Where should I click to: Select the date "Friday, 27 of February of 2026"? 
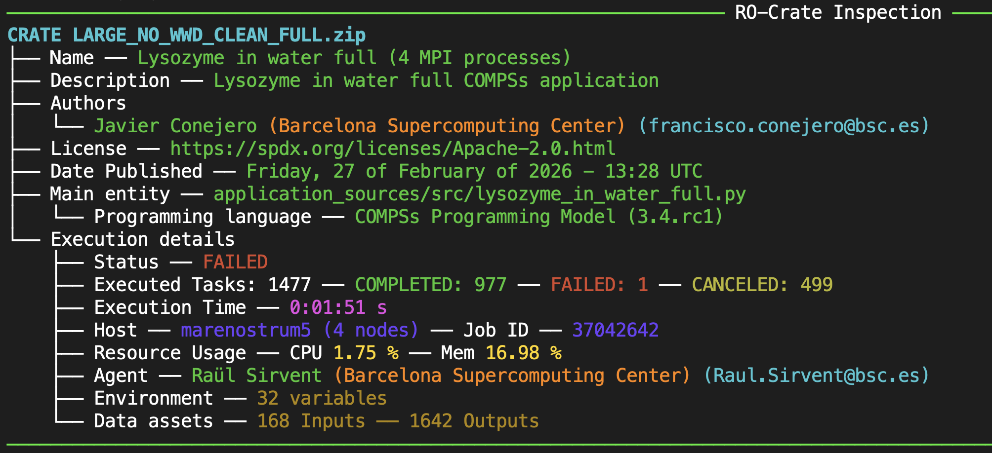(x=409, y=171)
